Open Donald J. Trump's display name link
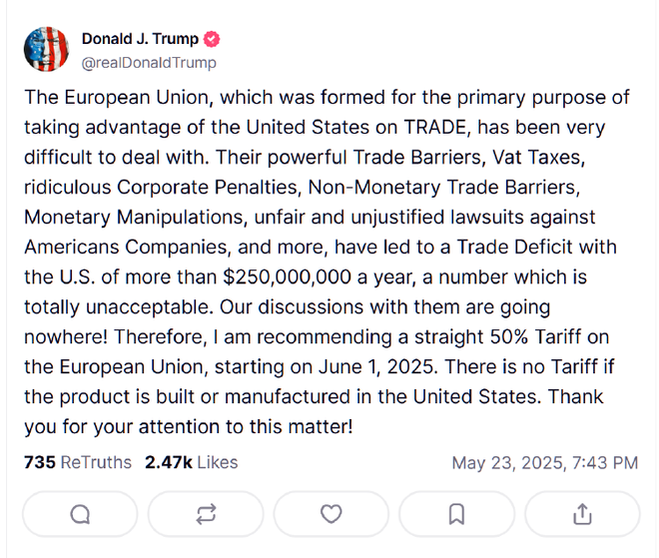This screenshot has height=558, width=659. pyautogui.click(x=140, y=40)
